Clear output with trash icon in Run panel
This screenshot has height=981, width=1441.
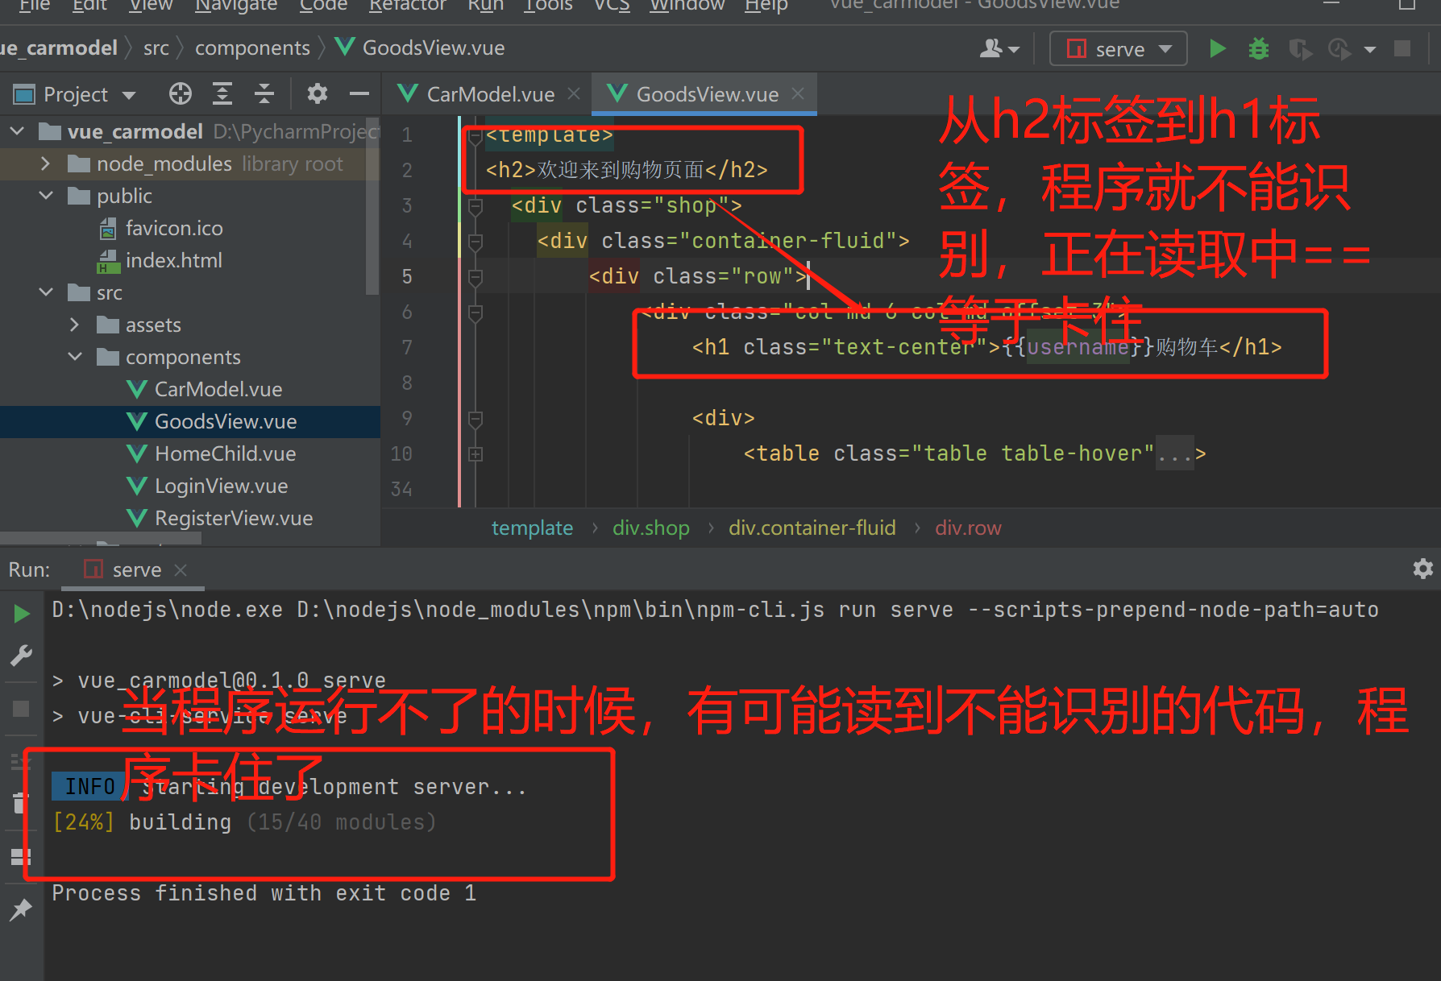pos(22,802)
